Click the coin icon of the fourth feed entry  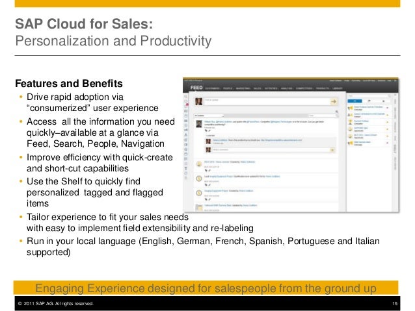pyautogui.click(x=199, y=193)
